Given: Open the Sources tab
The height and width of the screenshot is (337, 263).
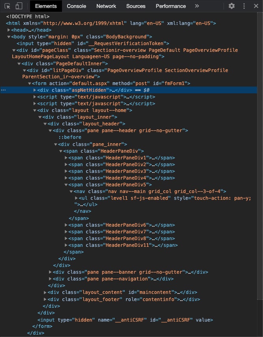Looking at the screenshot, I should pyautogui.click(x=135, y=6).
